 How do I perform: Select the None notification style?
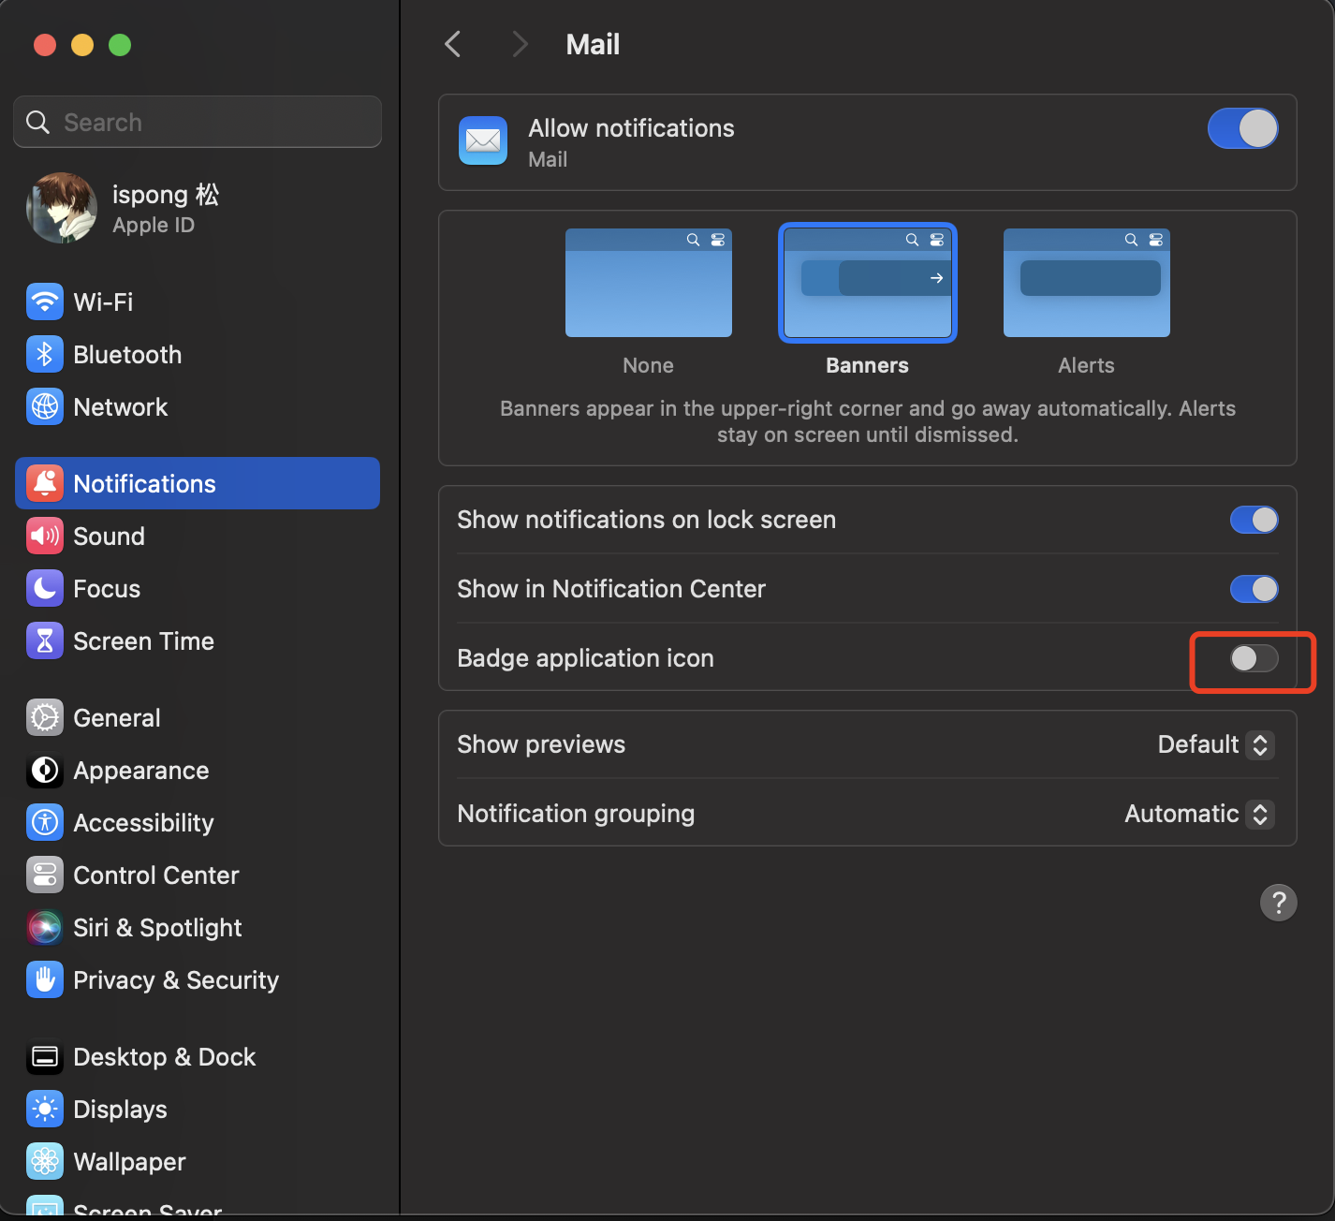coord(649,283)
